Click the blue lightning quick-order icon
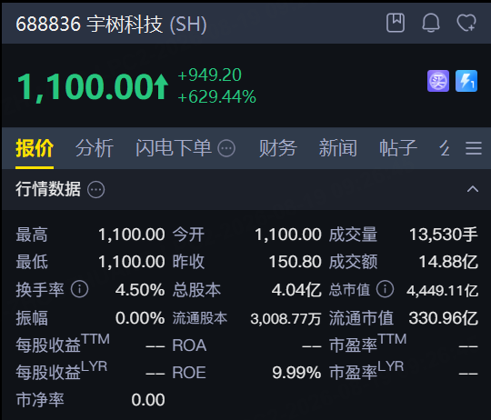The width and height of the screenshot is (491, 420). pyautogui.click(x=466, y=81)
